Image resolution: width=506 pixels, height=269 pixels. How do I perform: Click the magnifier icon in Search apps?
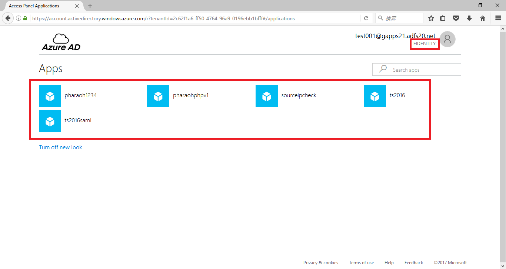(383, 69)
